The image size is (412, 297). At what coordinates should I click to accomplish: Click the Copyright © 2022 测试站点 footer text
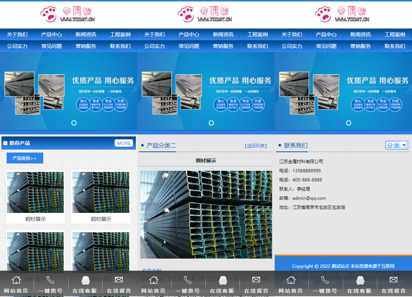(343, 266)
